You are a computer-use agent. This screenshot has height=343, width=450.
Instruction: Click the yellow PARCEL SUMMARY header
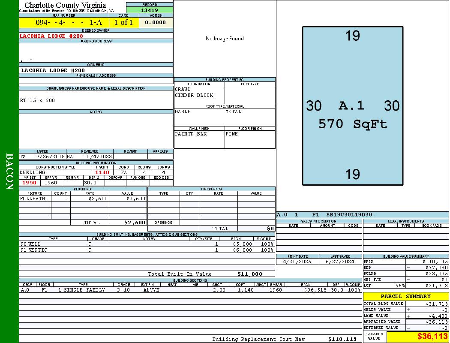(x=405, y=296)
